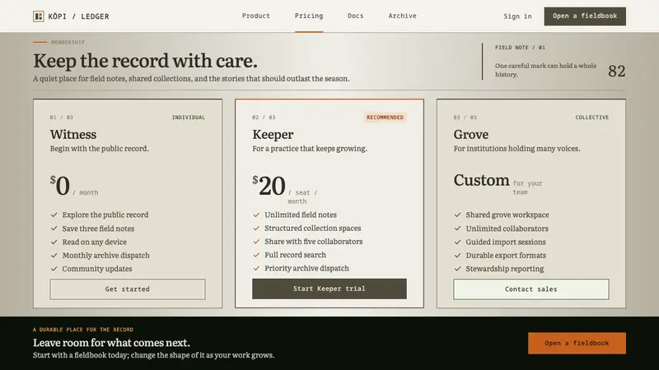Click the 02 / 03 counter on Keeper
The image size is (659, 370).
[x=264, y=117]
